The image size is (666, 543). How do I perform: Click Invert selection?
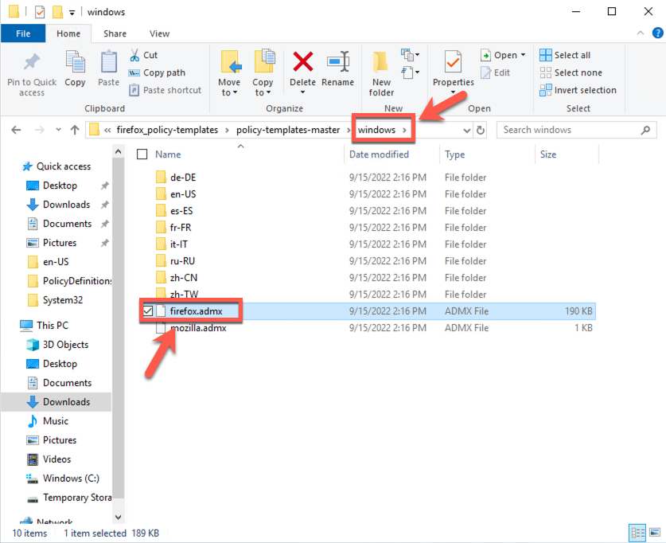[578, 90]
